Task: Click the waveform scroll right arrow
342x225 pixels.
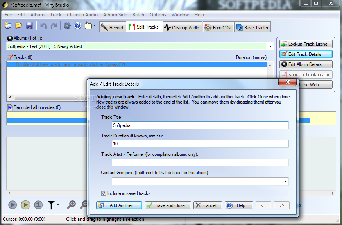Action: 333,193
